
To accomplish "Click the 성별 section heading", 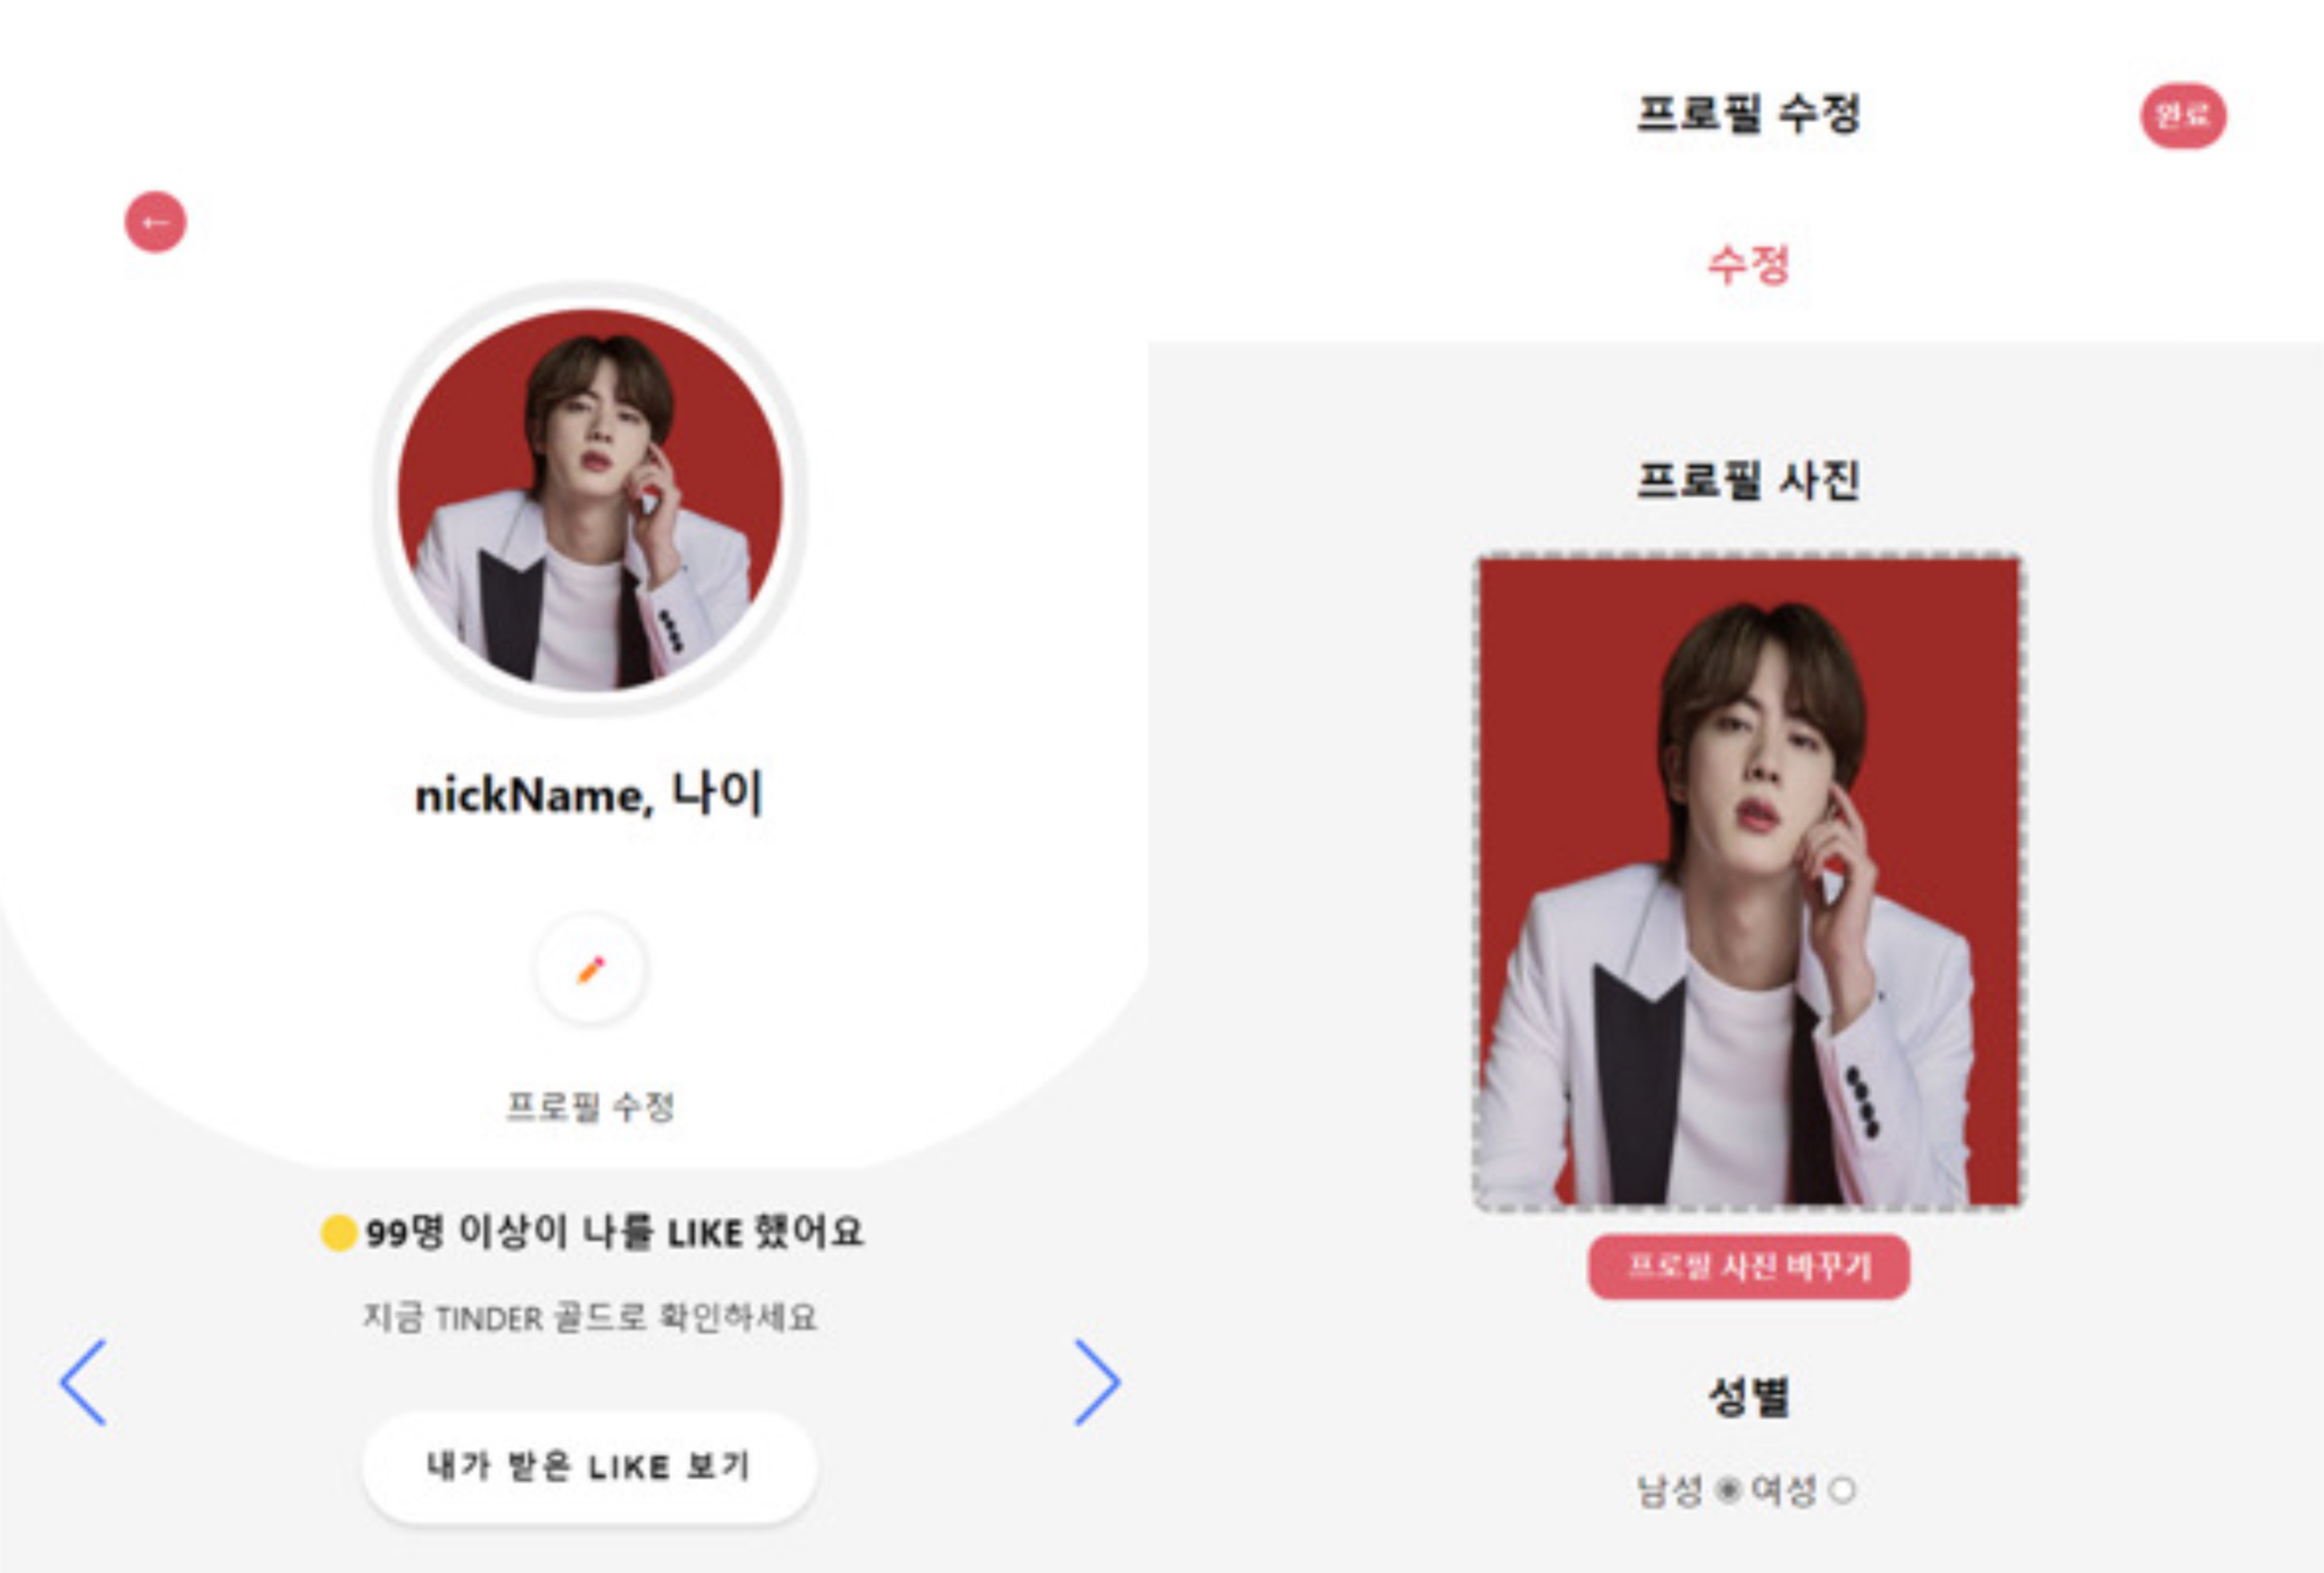I will (x=1748, y=1398).
